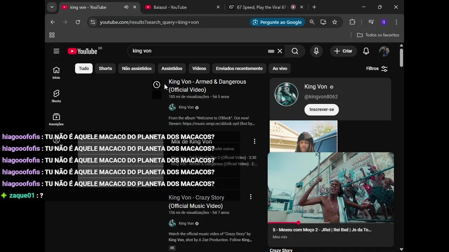Click the address bar URL
This screenshot has height=252, width=449.
click(149, 22)
